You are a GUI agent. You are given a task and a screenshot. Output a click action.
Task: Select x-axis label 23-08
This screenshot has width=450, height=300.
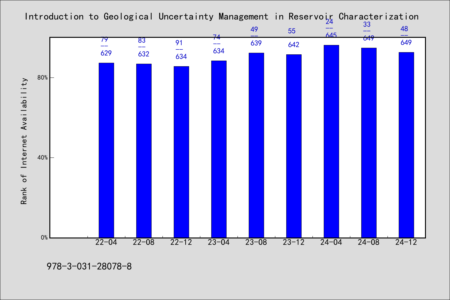click(256, 242)
